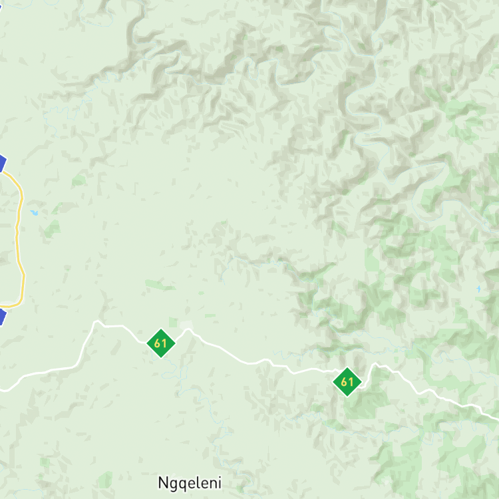Viewport: 499px width, 499px height.
Task: Click the blue marker below the yellow road
Action: [3, 317]
